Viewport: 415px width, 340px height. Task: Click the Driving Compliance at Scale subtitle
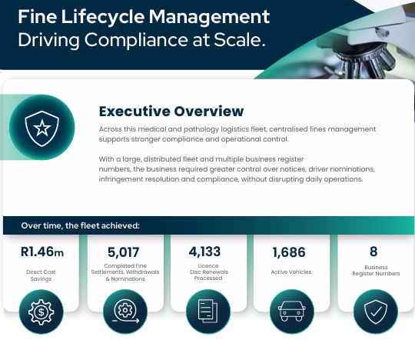pos(141,40)
